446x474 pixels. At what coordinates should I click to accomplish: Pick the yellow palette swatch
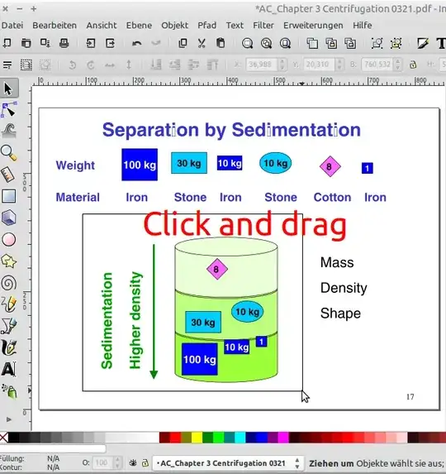pyautogui.click(x=197, y=438)
